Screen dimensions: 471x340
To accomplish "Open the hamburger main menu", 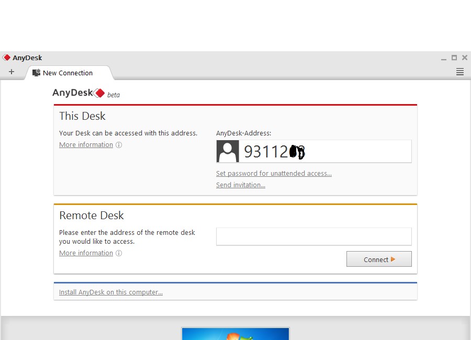I will (460, 72).
